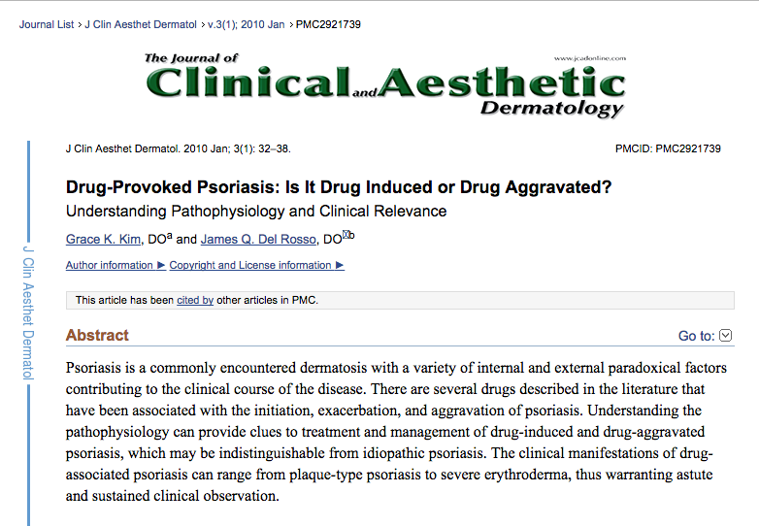Open the Go to dropdown arrow icon

pos(725,336)
